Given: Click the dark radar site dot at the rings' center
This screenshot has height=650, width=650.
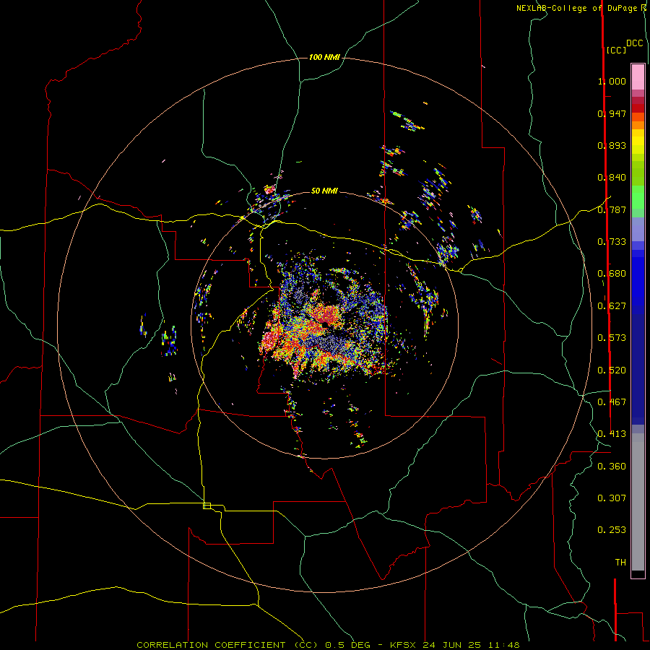Looking at the screenshot, I should point(326,324).
